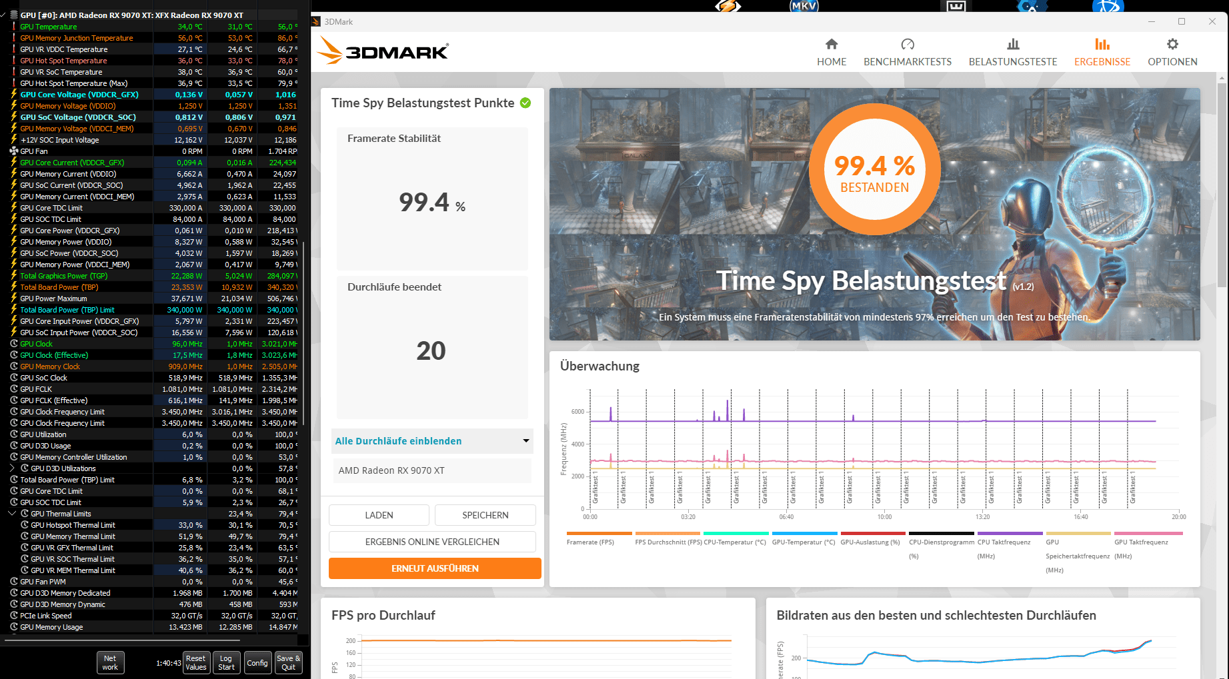Select the ERGEBNISSE tab

1102,61
